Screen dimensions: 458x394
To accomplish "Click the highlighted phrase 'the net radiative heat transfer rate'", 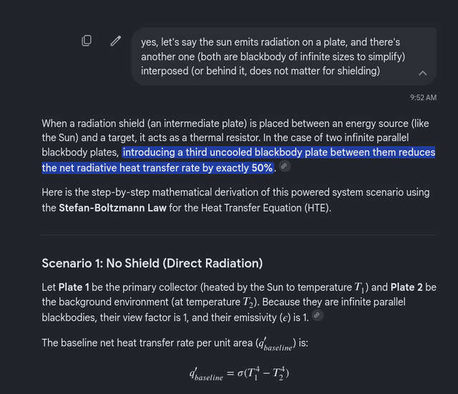I will (122, 168).
